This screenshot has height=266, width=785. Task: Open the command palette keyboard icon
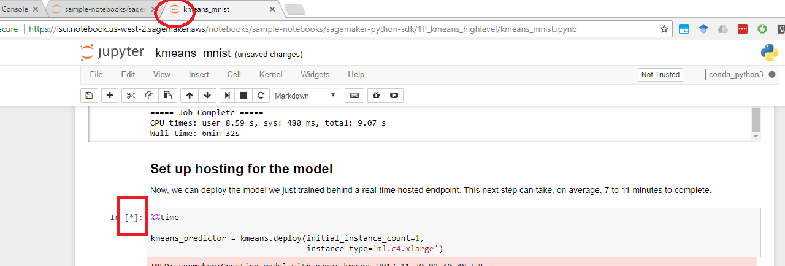tap(354, 96)
